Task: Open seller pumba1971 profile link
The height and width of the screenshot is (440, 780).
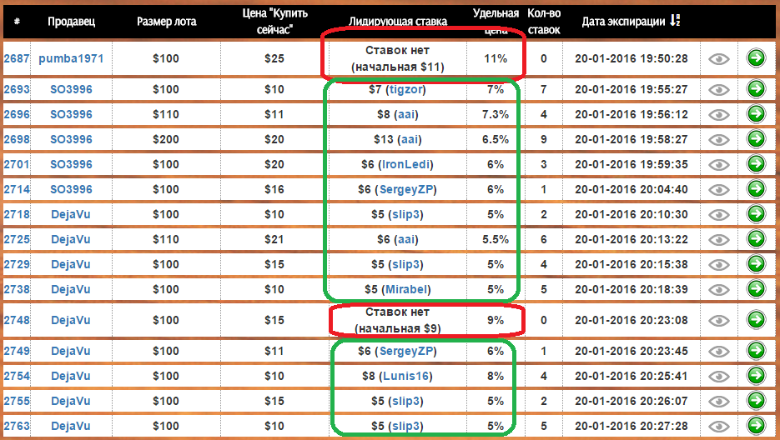Action: coord(70,58)
